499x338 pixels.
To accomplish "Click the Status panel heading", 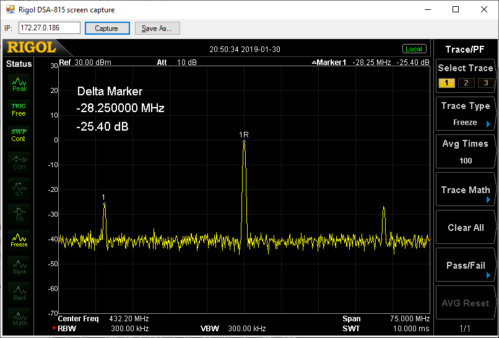I will pos(19,64).
